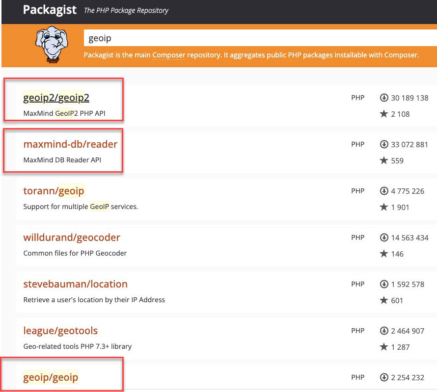Click the star icon for maxmind-db/reader
Viewport: 437px width, 392px height.
pos(384,160)
